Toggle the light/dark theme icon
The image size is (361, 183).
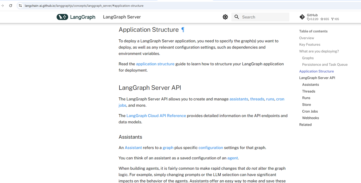(x=225, y=17)
